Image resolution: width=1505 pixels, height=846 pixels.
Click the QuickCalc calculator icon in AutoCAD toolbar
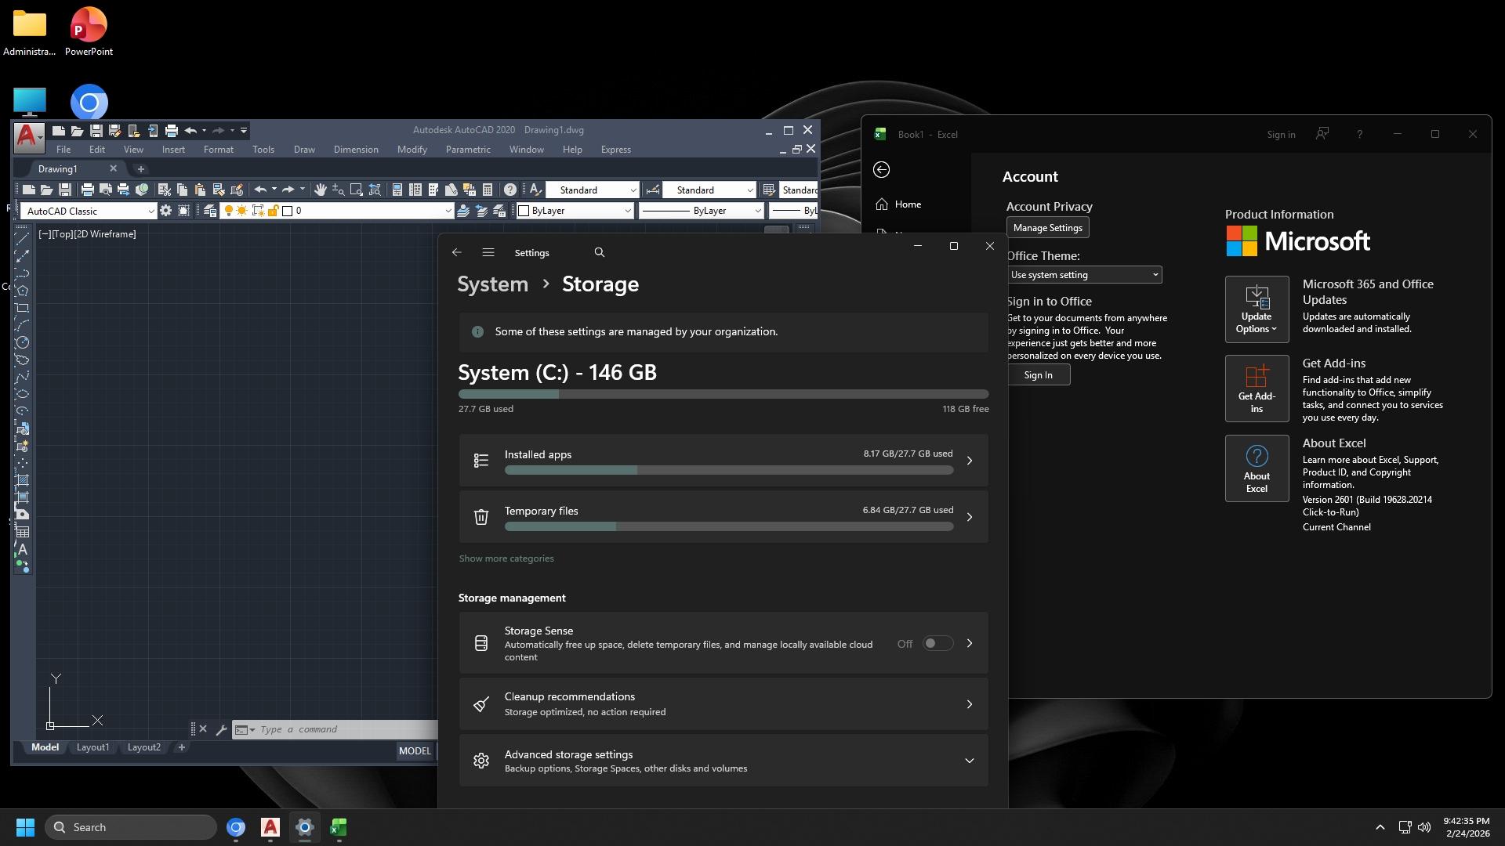pos(488,190)
